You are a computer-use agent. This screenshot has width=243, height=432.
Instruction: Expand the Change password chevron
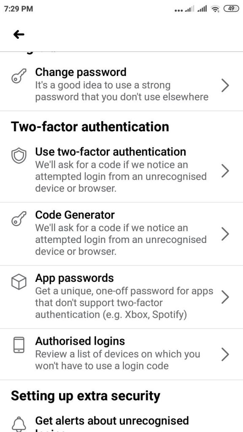[225, 86]
